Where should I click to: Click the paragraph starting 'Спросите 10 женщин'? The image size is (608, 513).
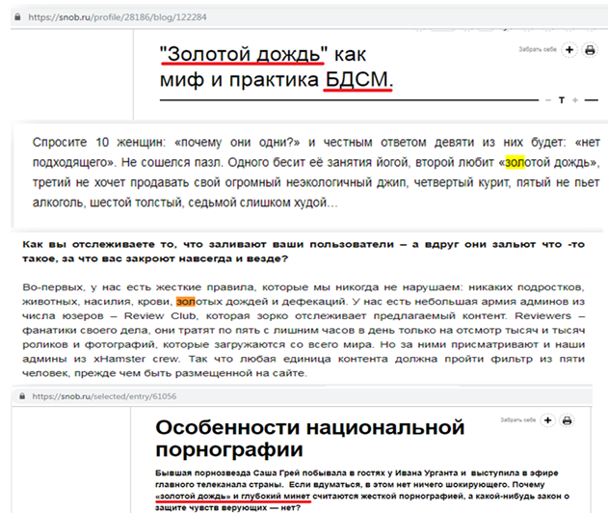point(316,173)
